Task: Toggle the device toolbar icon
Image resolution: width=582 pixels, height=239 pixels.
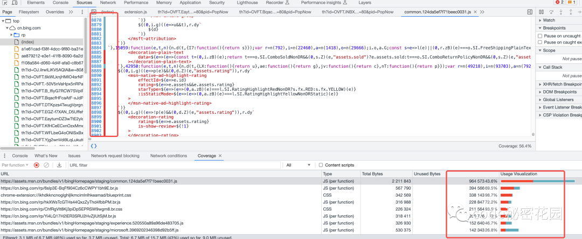Action: [x=15, y=3]
